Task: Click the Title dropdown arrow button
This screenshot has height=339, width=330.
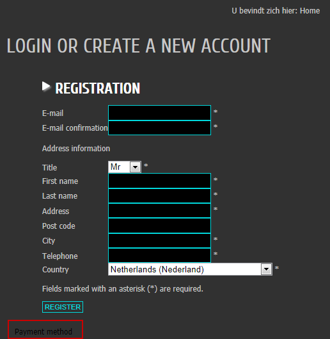Action: point(136,167)
